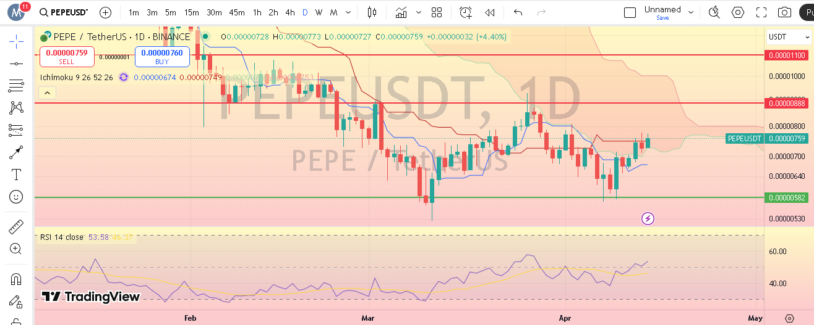
Task: Select the Zoom In tool
Action: [17, 249]
